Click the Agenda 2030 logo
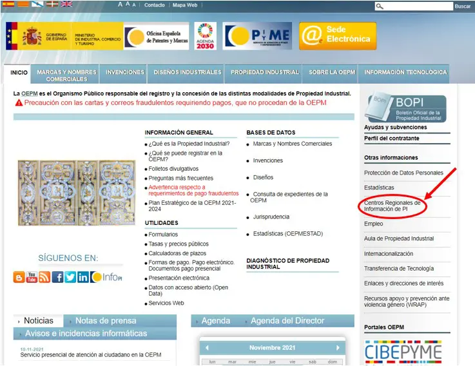Image resolution: width=475 pixels, height=366 pixels. [205, 35]
